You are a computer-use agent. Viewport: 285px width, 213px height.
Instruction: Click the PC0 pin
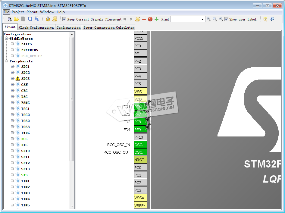pos(140,168)
